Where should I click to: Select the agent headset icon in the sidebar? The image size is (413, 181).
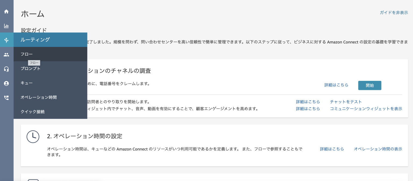6,69
